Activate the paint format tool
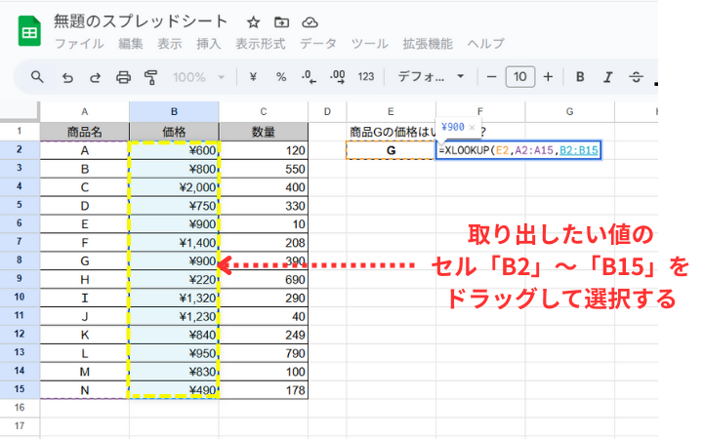703x439 pixels. point(150,77)
